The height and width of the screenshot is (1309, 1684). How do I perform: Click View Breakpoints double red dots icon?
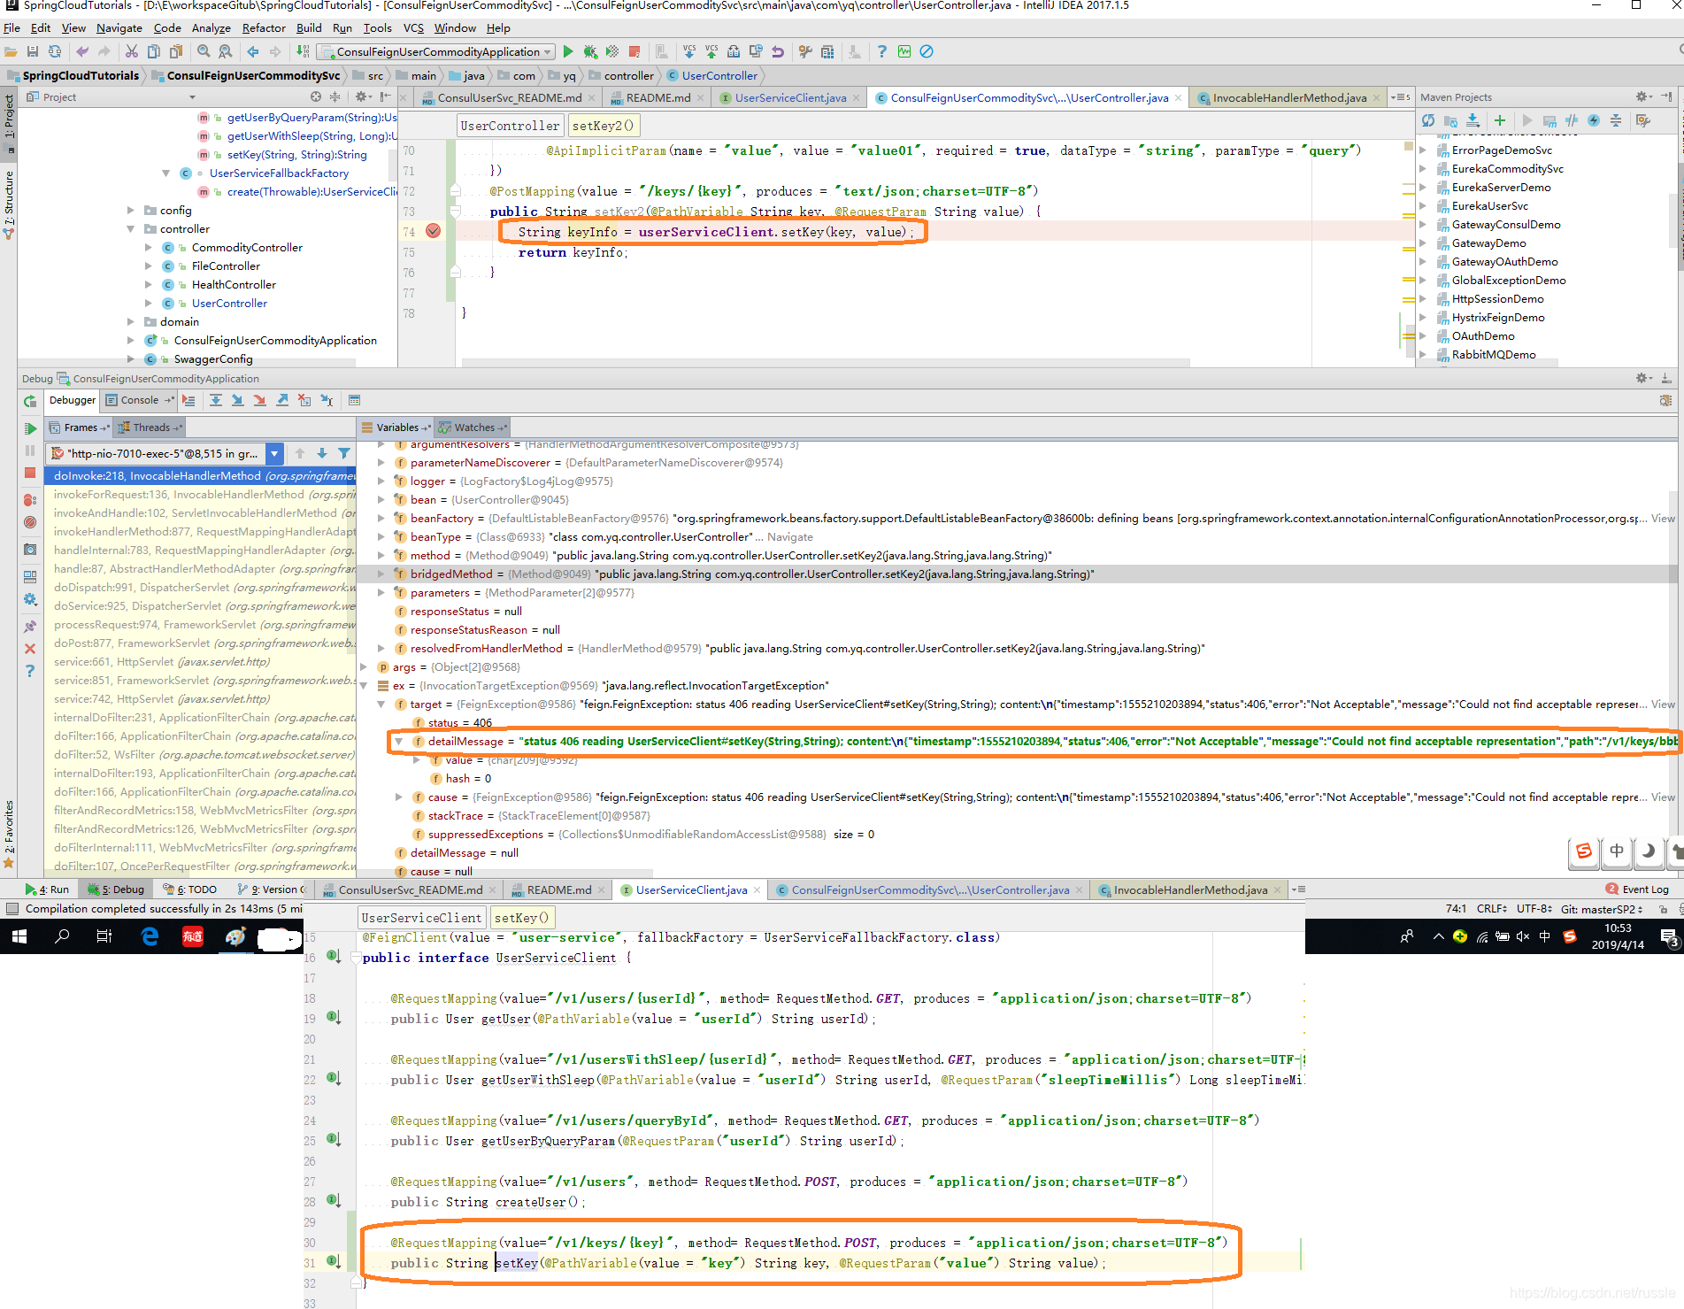(x=30, y=500)
